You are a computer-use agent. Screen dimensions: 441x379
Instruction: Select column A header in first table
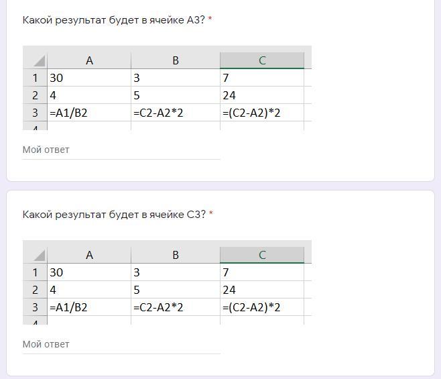click(x=89, y=60)
